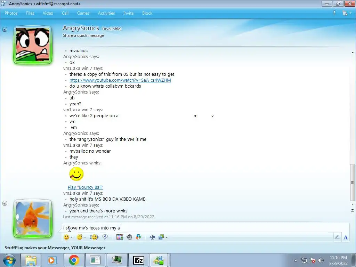Open the emoticon picker smiley icon
The image size is (356, 267).
(x=66, y=237)
